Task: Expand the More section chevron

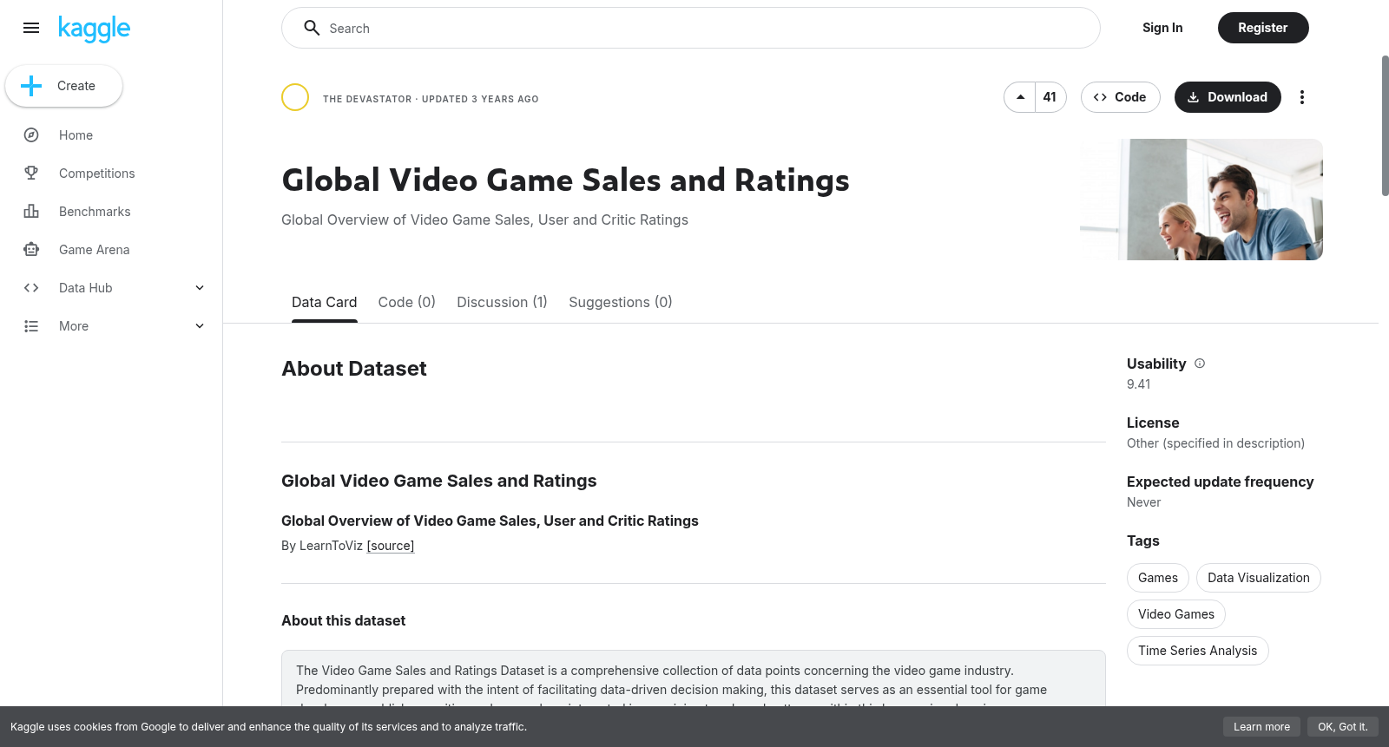Action: click(x=200, y=326)
